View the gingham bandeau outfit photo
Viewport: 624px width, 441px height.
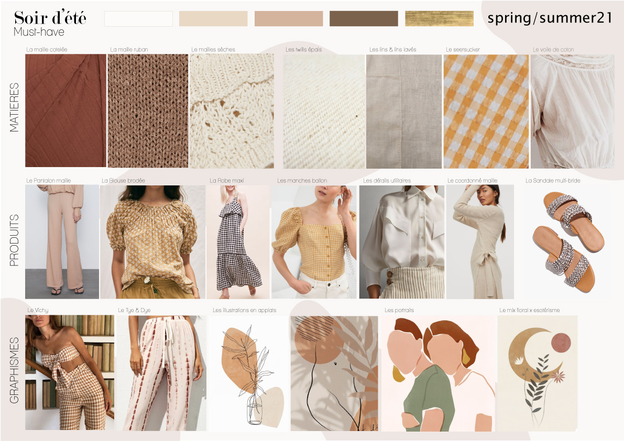70,372
